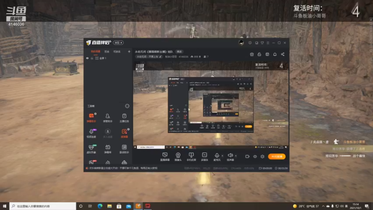The image size is (373, 210).
Task: Click the category tag under stream title
Action: tap(149, 56)
